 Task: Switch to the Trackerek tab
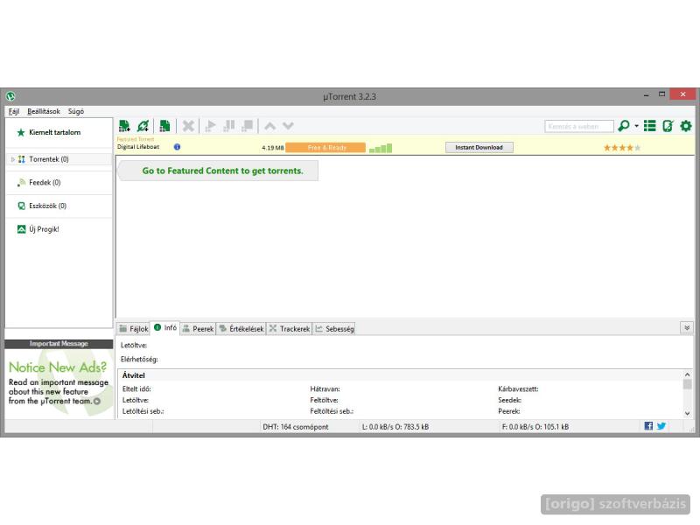pos(290,329)
